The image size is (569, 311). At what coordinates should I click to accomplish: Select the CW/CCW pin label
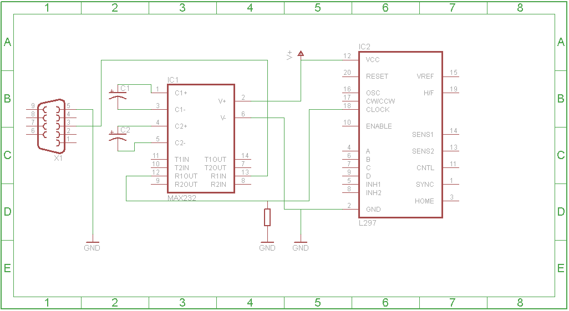380,101
